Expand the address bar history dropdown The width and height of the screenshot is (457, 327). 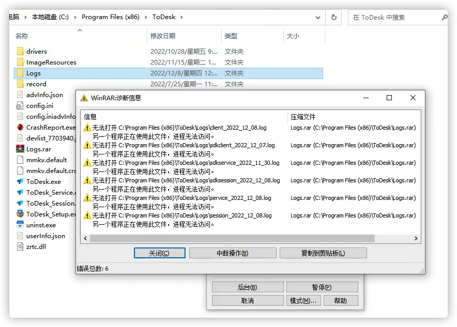click(317, 17)
